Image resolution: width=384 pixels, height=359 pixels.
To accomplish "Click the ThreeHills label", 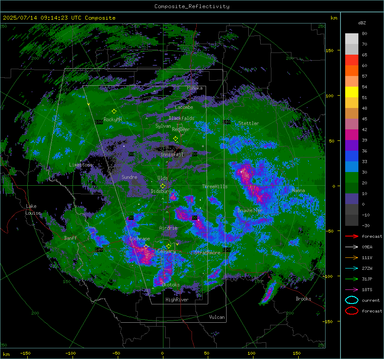I will pyautogui.click(x=215, y=187).
